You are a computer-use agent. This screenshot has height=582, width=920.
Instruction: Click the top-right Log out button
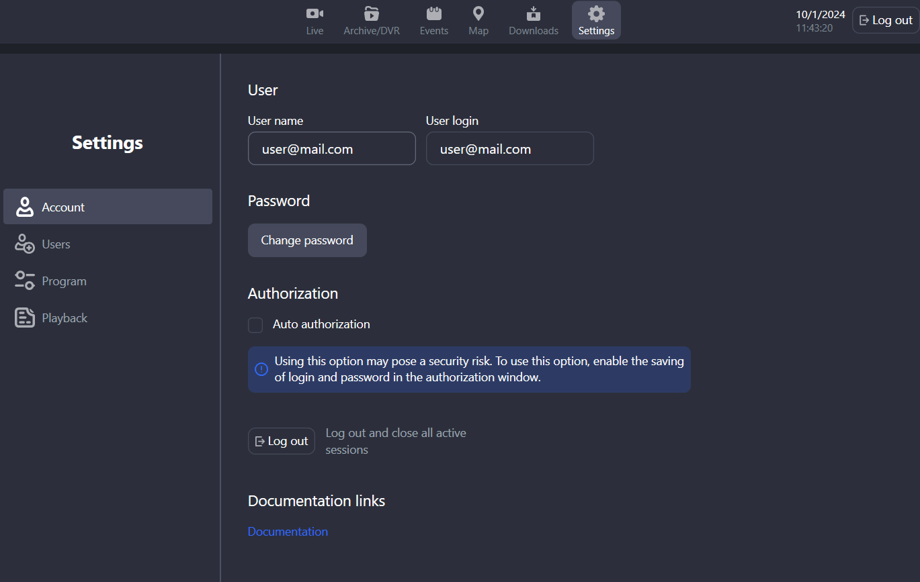click(x=886, y=20)
